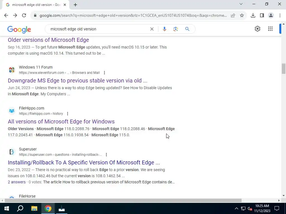Open Windows taskbar search
286x214 pixels.
tap(20, 208)
